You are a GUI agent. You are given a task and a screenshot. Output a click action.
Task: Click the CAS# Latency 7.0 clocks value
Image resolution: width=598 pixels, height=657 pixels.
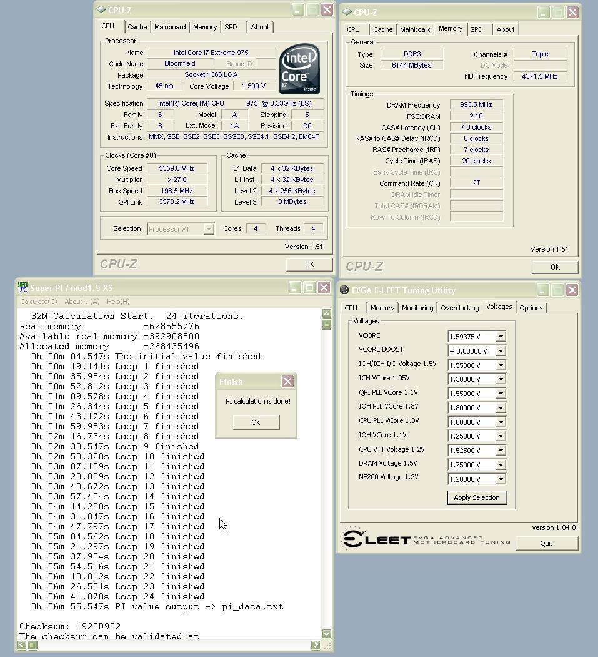(x=476, y=128)
